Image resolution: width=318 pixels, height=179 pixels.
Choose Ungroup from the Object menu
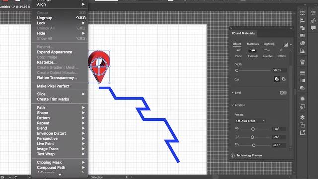click(60, 18)
